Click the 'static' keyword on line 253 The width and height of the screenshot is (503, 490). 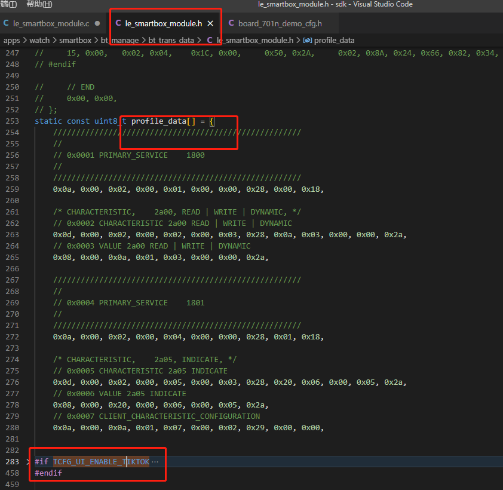point(48,121)
